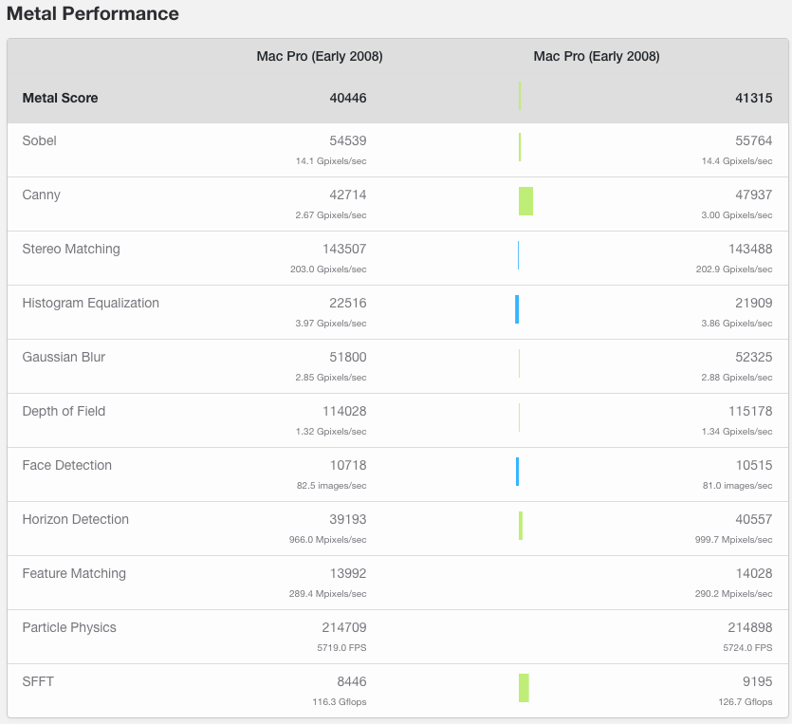The image size is (792, 724).
Task: Click the Particle Physics score 214898
Action: (750, 627)
